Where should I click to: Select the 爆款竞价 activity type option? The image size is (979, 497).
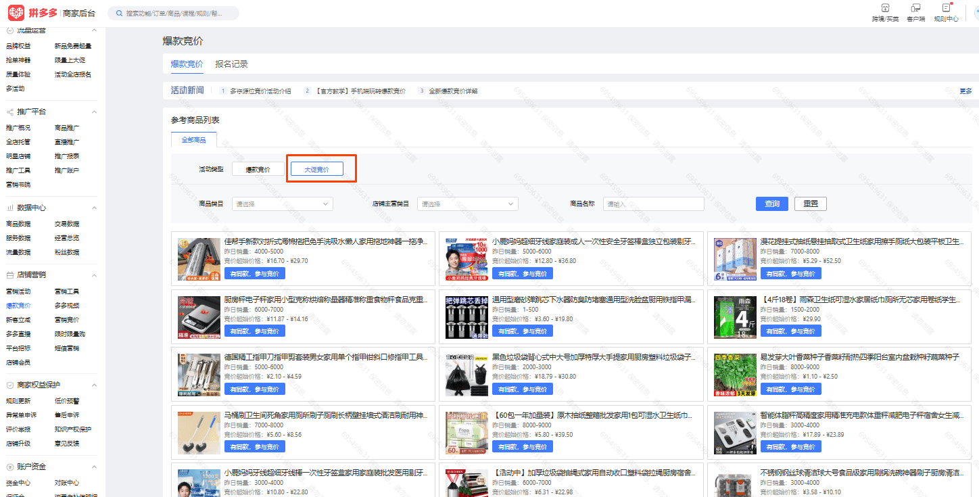tap(258, 169)
